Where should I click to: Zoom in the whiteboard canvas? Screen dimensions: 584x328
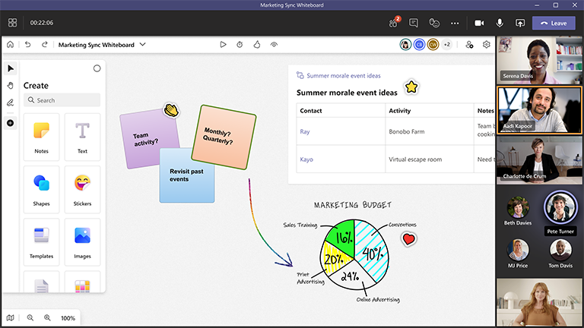(x=47, y=318)
